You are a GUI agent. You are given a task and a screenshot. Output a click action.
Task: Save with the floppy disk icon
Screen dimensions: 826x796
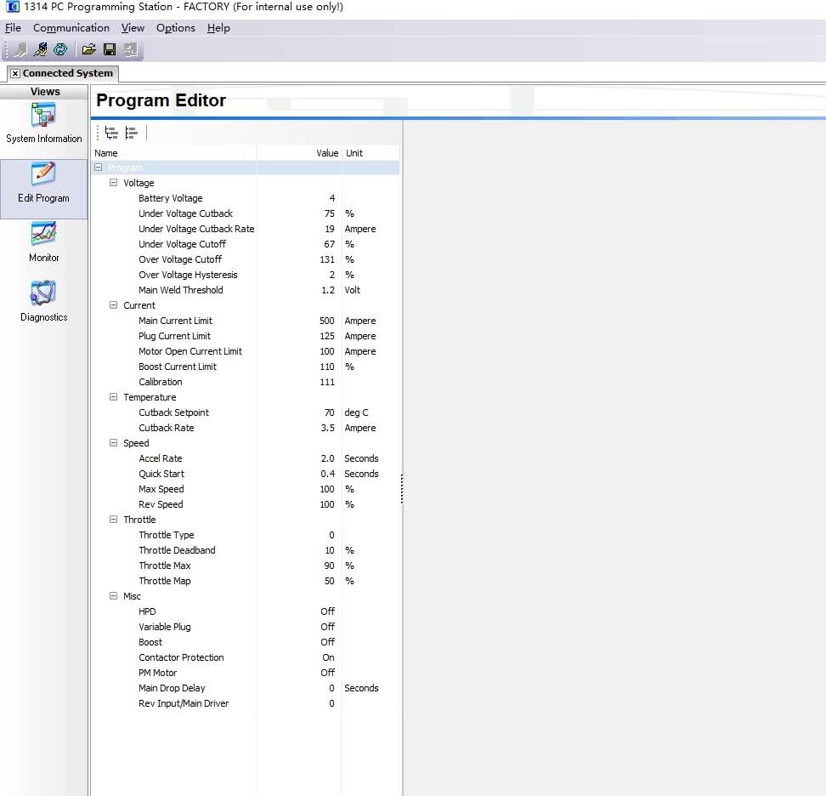pos(110,50)
